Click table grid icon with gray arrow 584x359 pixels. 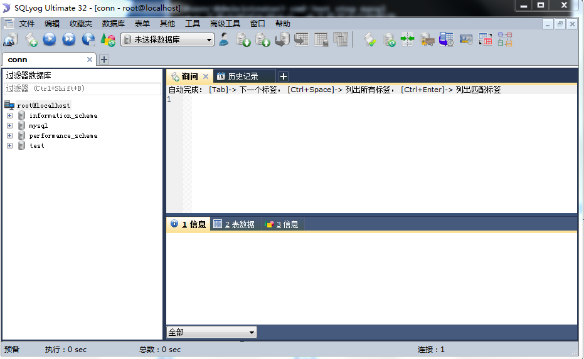(x=302, y=39)
